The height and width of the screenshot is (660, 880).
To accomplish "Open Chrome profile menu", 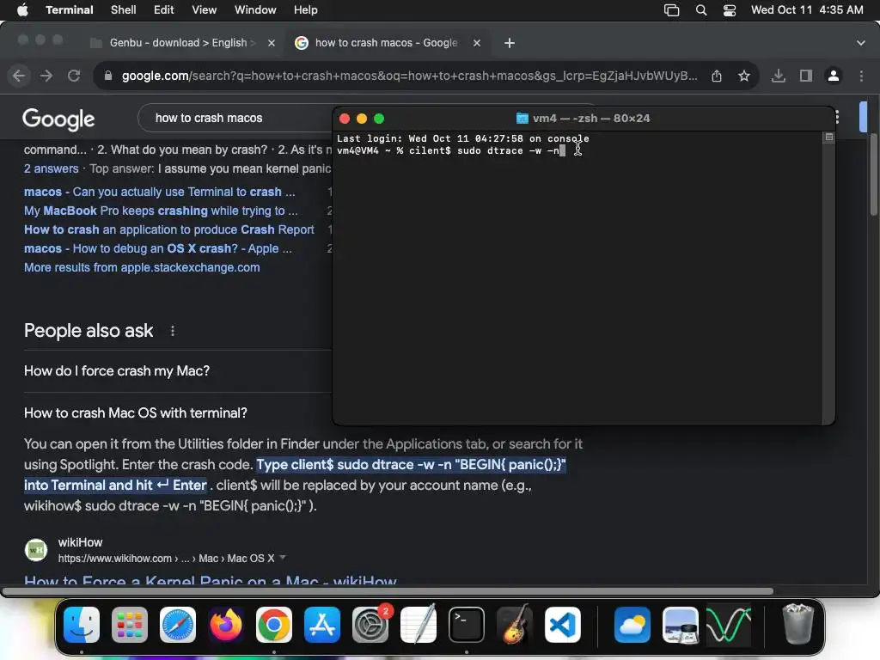I will pos(834,76).
